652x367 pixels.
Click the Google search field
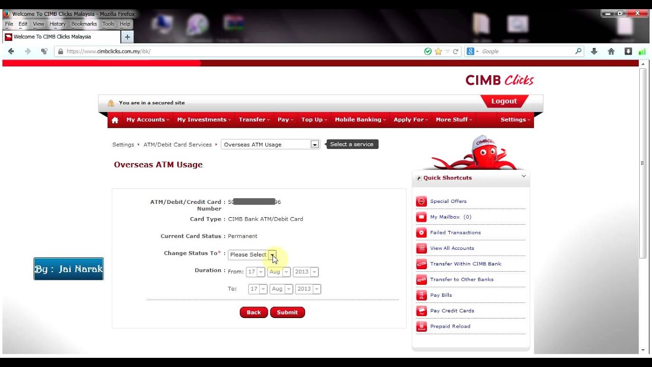[525, 51]
